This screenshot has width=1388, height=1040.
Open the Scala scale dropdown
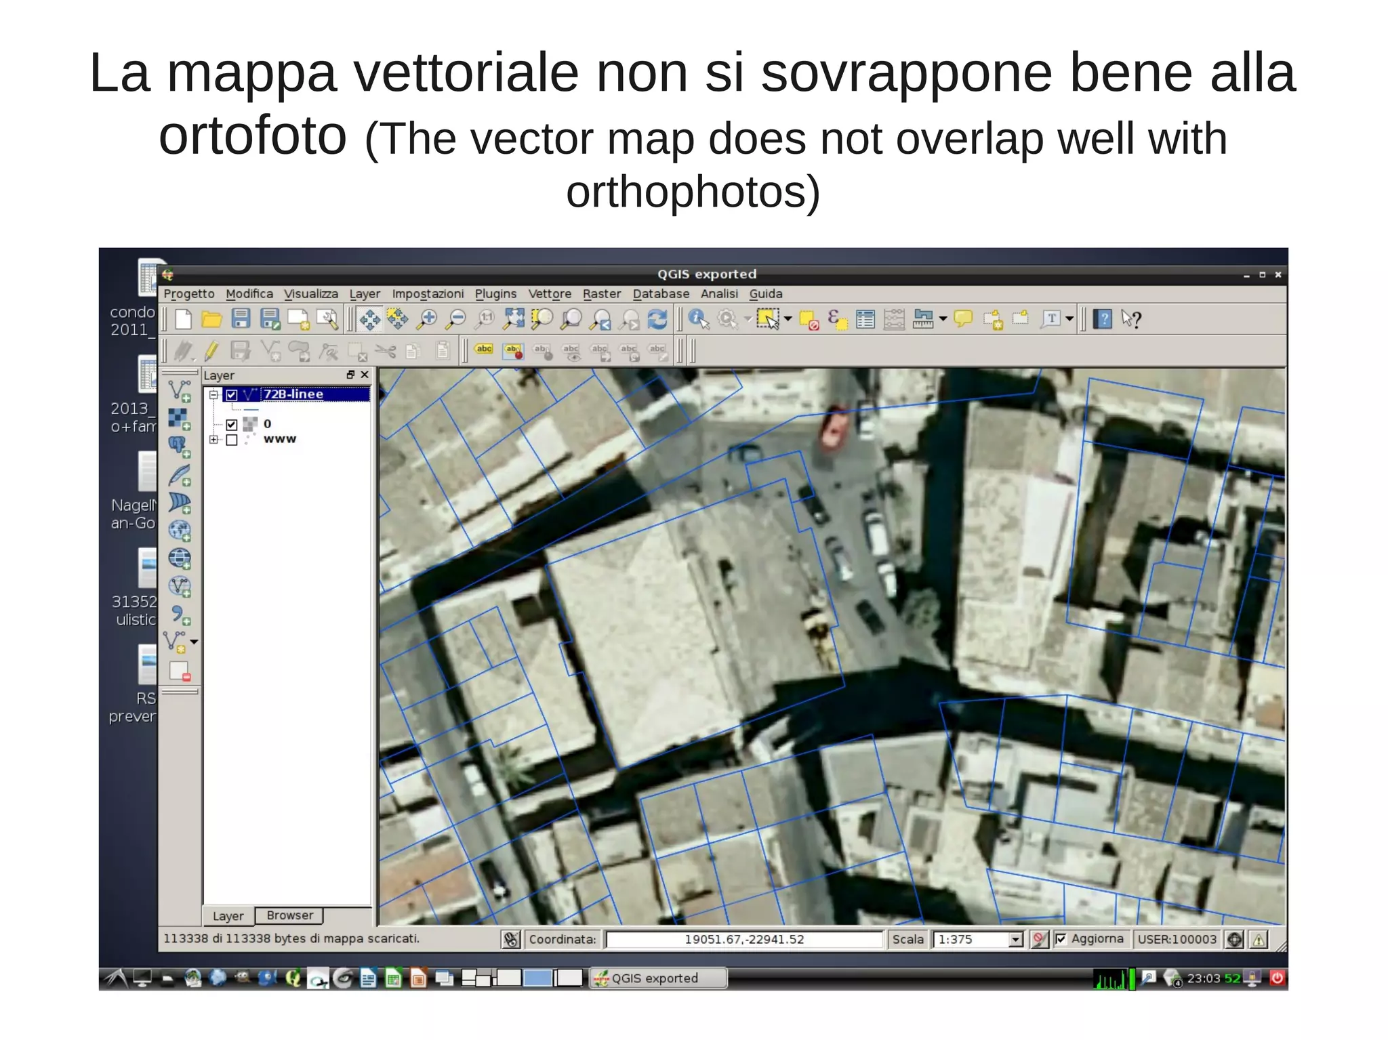pos(1016,940)
